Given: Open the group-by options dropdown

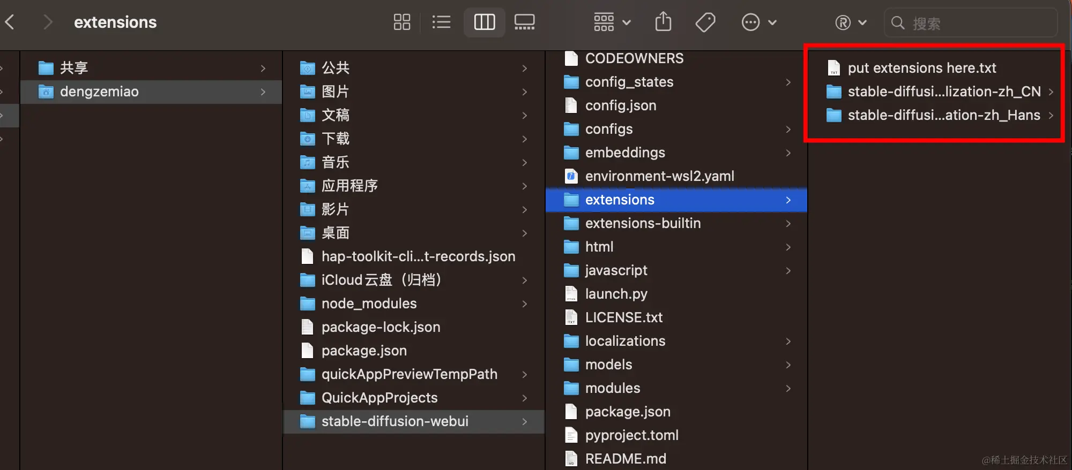Looking at the screenshot, I should (x=612, y=22).
